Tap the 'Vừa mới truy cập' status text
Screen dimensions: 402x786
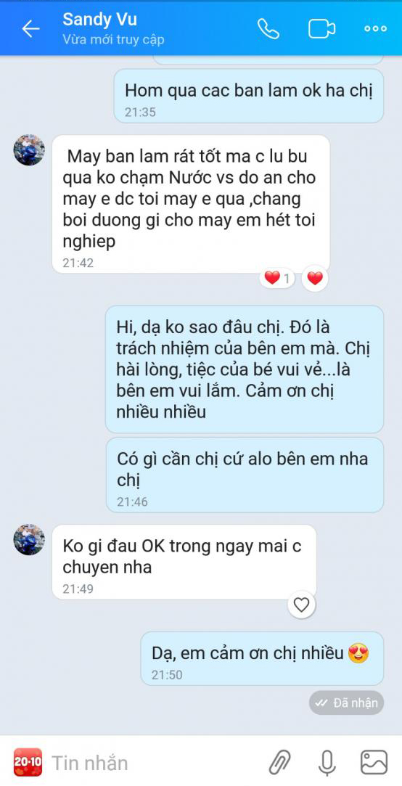point(113,40)
